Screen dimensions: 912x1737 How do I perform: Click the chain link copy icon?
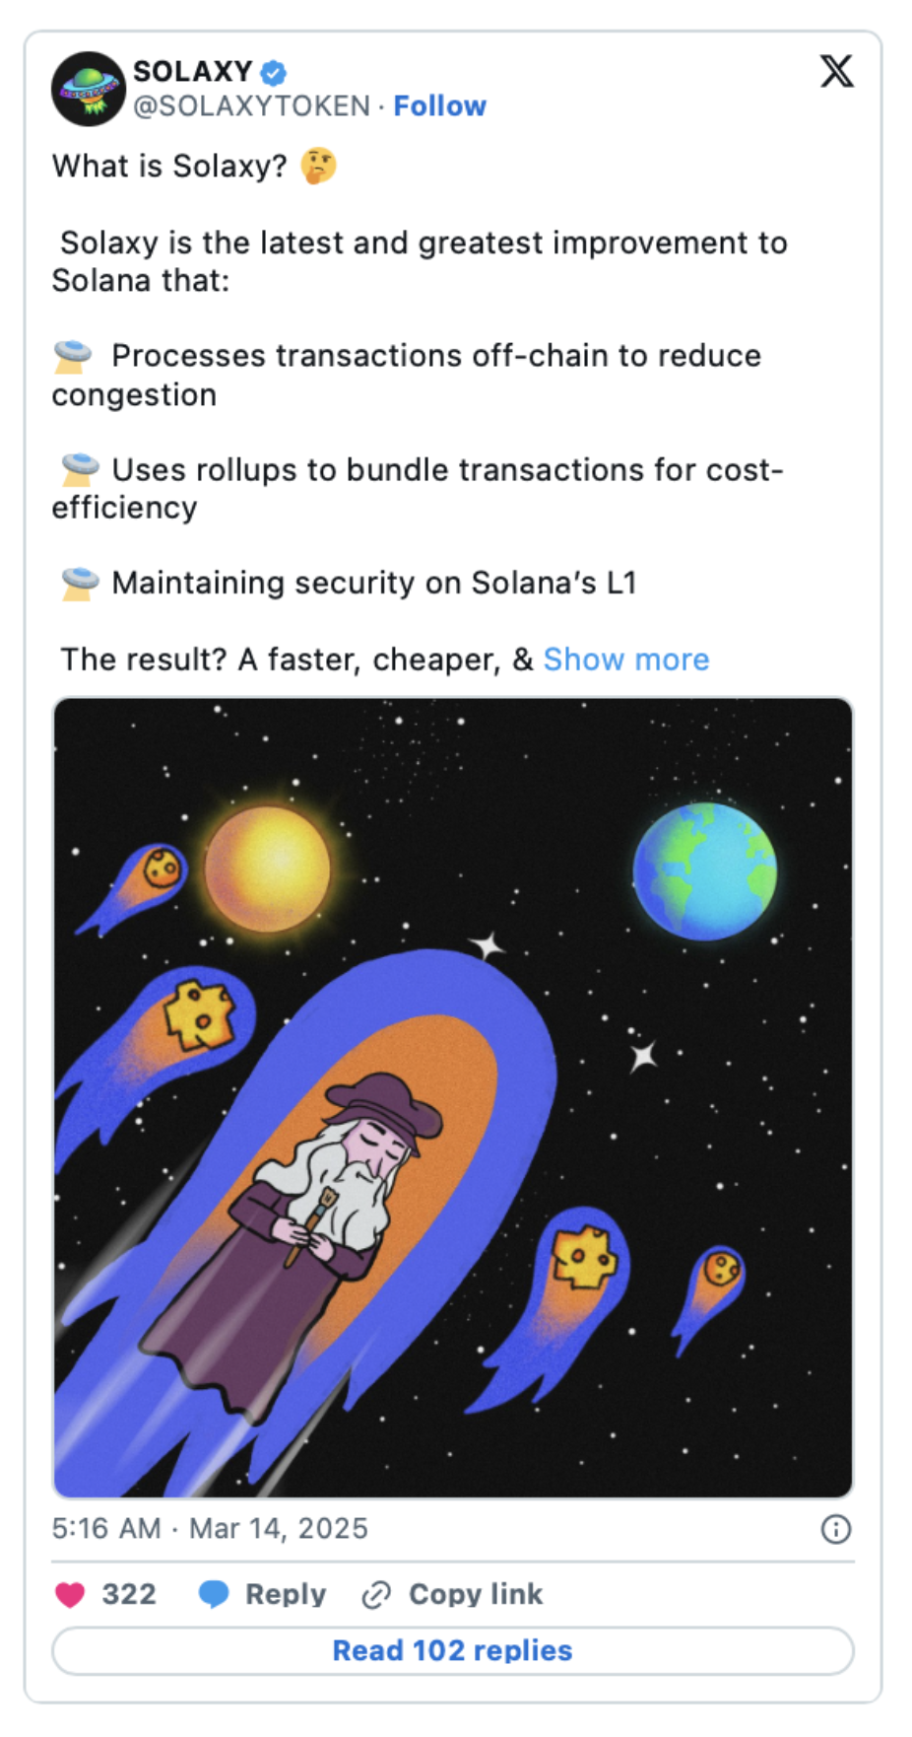pos(376,1594)
